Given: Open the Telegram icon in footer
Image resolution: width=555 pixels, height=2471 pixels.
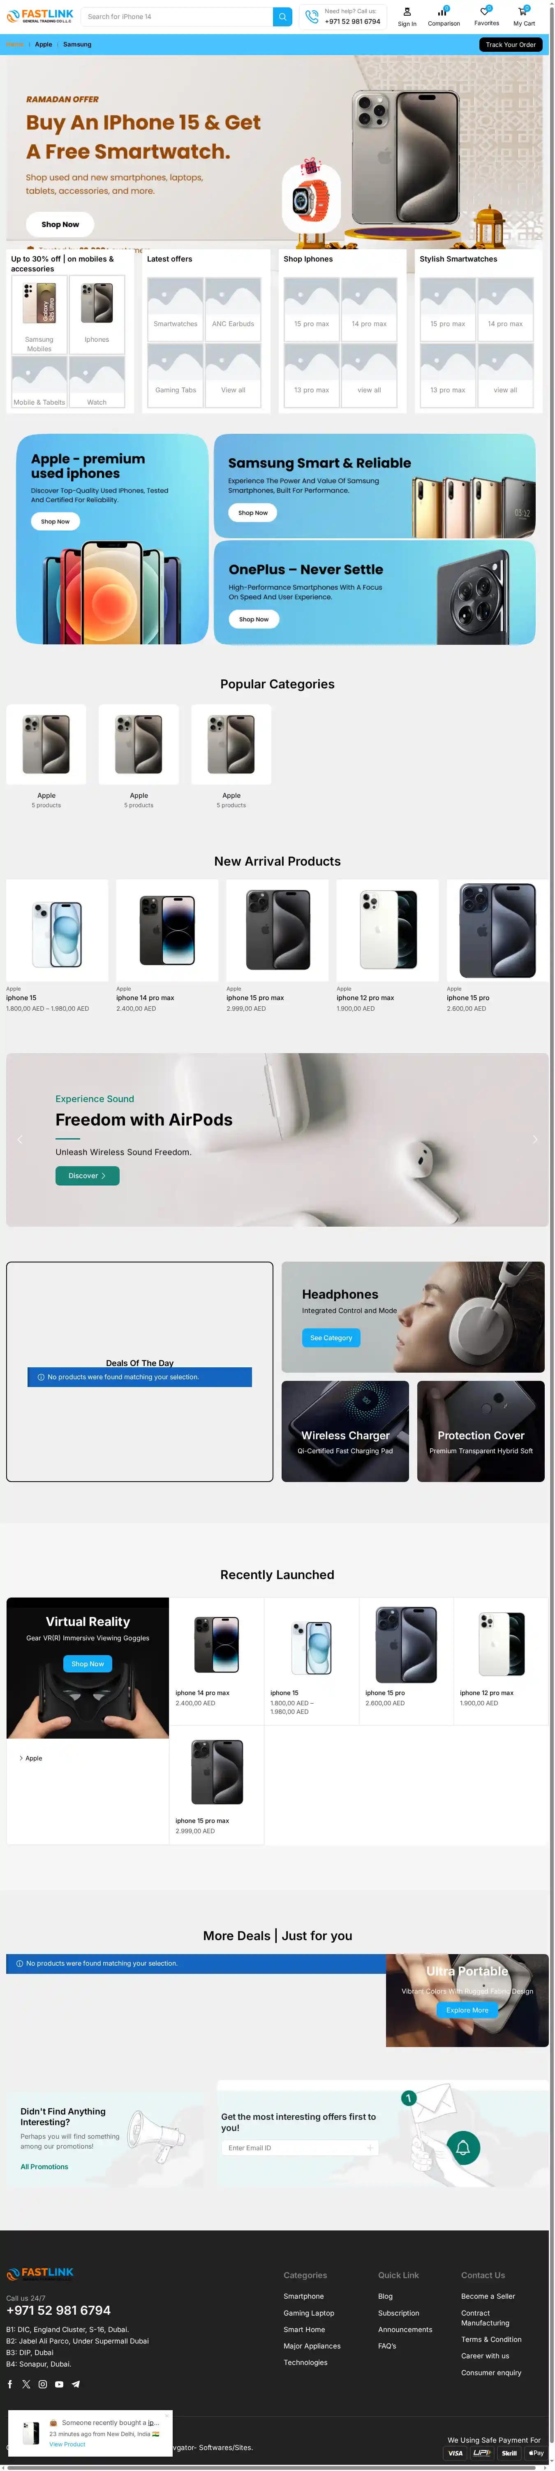Looking at the screenshot, I should (x=76, y=2384).
